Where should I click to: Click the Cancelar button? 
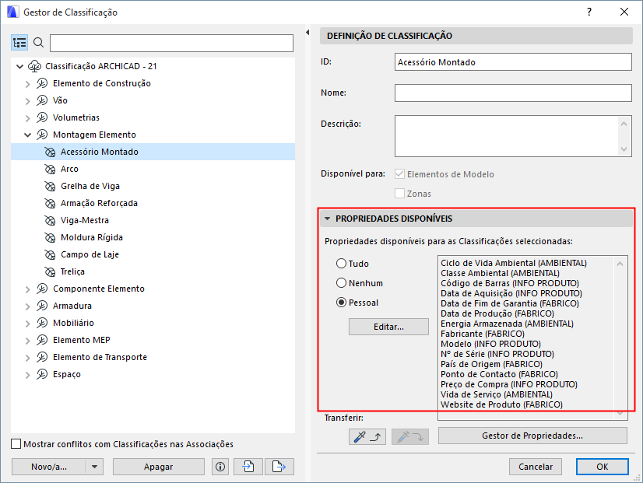(536, 467)
